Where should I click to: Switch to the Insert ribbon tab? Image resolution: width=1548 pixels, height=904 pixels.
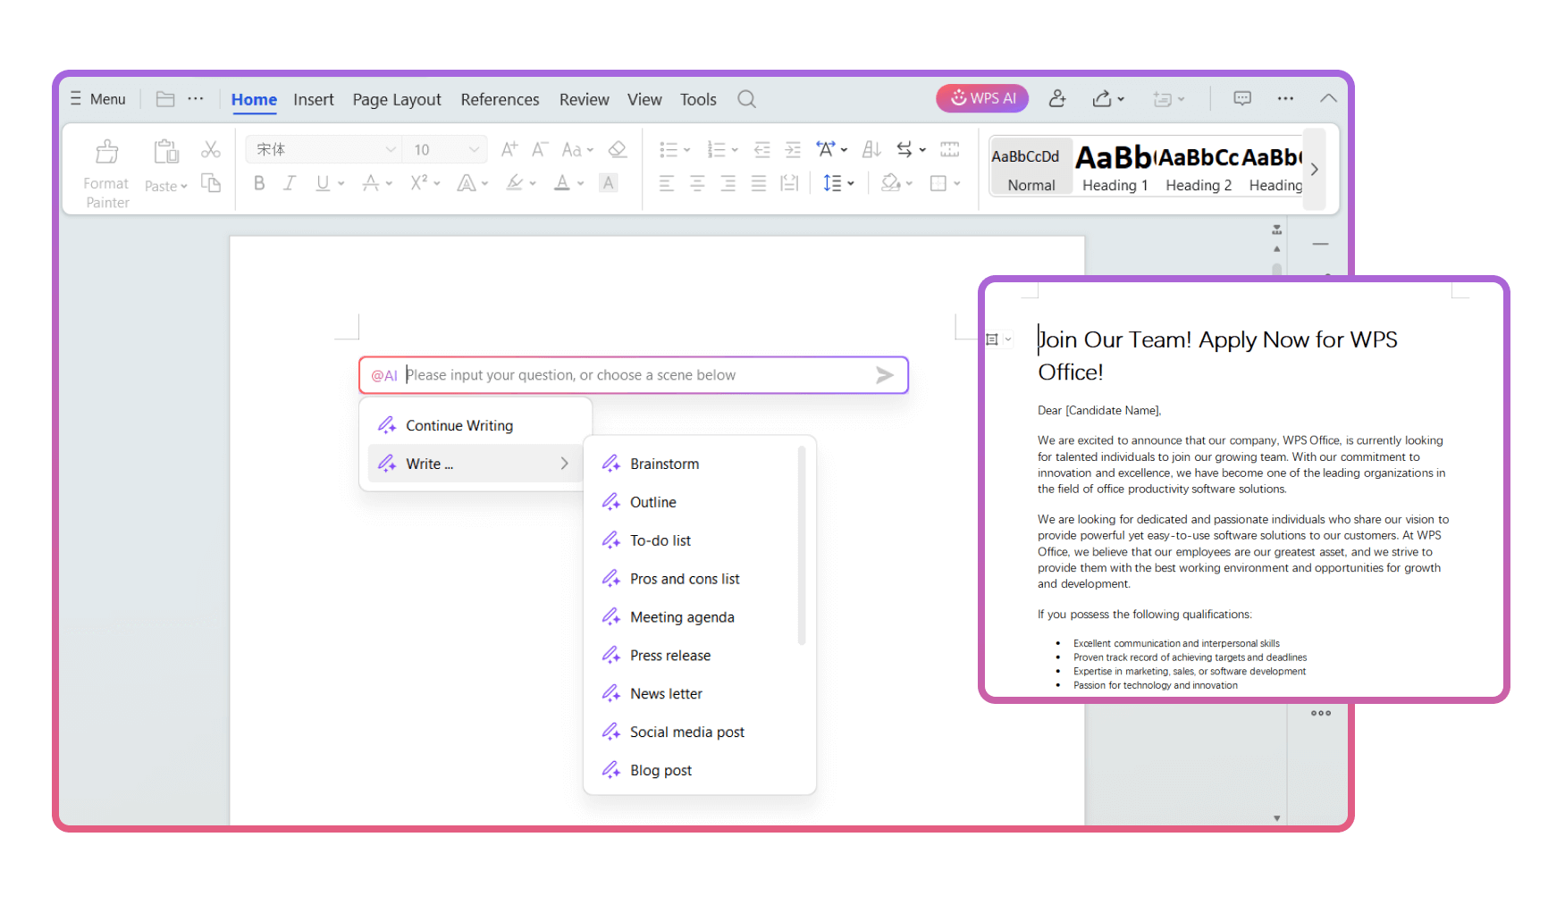tap(313, 99)
